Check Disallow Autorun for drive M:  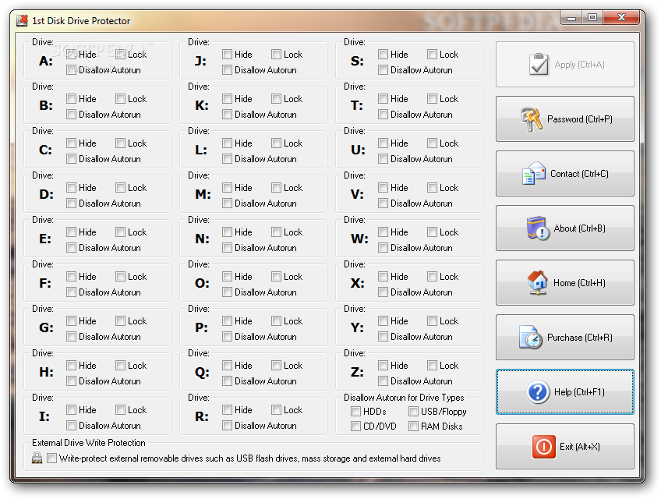pyautogui.click(x=228, y=203)
